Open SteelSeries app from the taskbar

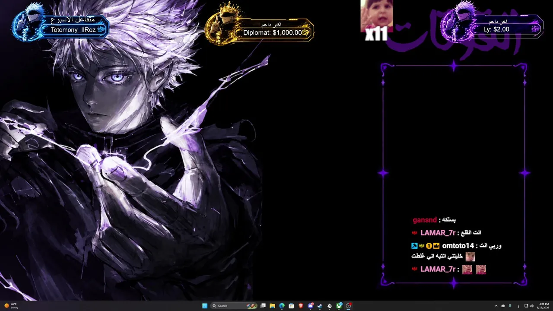click(330, 306)
